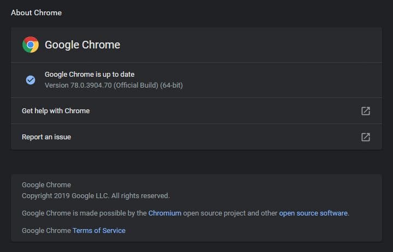
Task: Open external link icon for Report an issue
Action: [x=366, y=137]
